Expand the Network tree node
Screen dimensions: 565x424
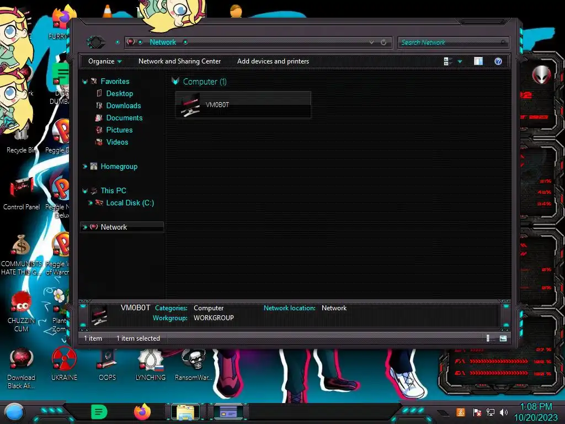click(x=85, y=227)
